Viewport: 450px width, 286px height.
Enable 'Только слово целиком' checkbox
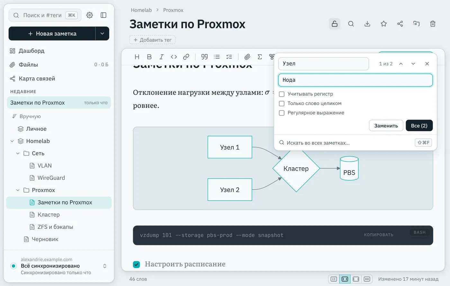282,103
